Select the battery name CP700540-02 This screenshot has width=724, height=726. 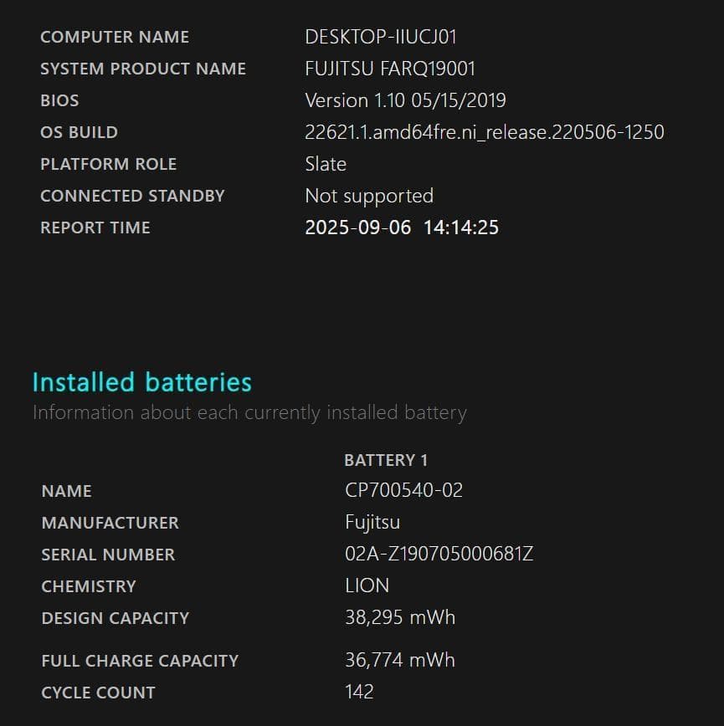click(x=403, y=491)
